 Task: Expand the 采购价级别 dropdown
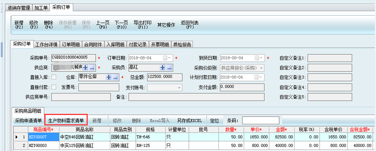coord(261,68)
